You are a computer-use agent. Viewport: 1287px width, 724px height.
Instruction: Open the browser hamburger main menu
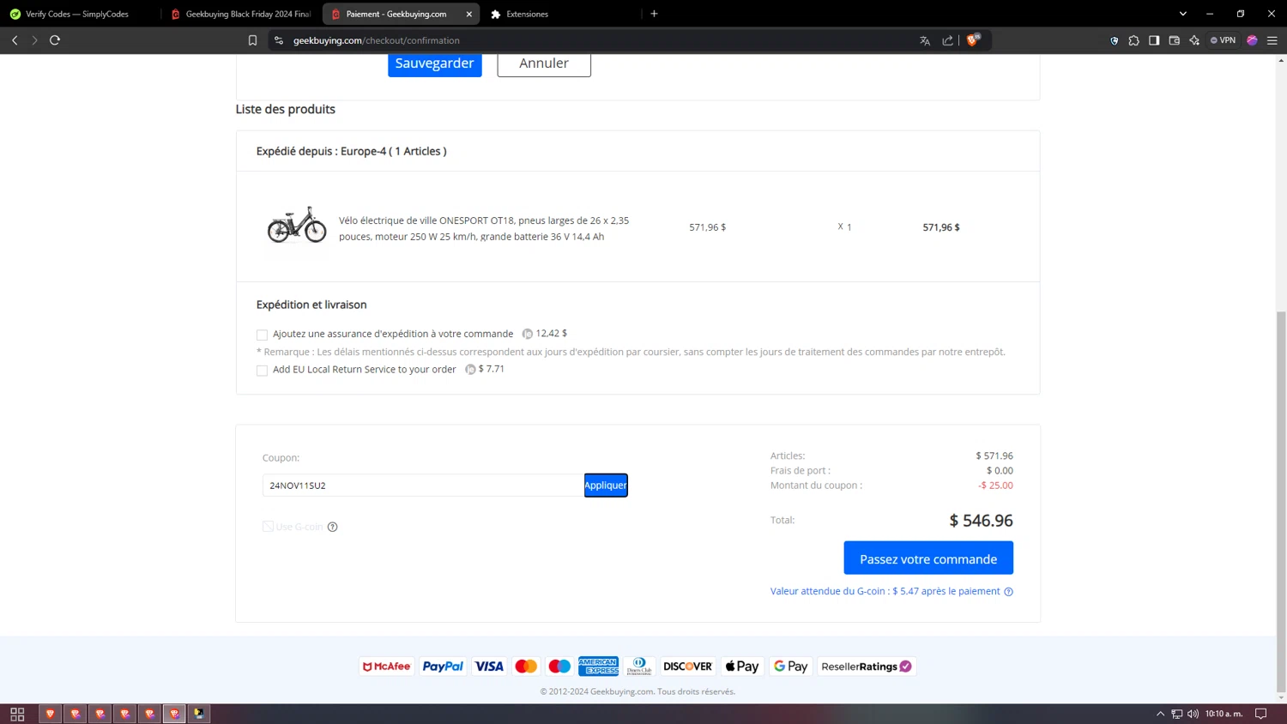click(x=1272, y=40)
